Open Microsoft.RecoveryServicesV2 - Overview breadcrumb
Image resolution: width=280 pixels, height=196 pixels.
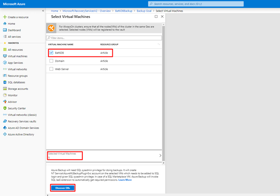click(87, 11)
